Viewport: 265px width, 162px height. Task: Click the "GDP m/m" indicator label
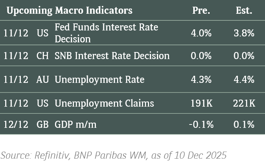(75, 124)
